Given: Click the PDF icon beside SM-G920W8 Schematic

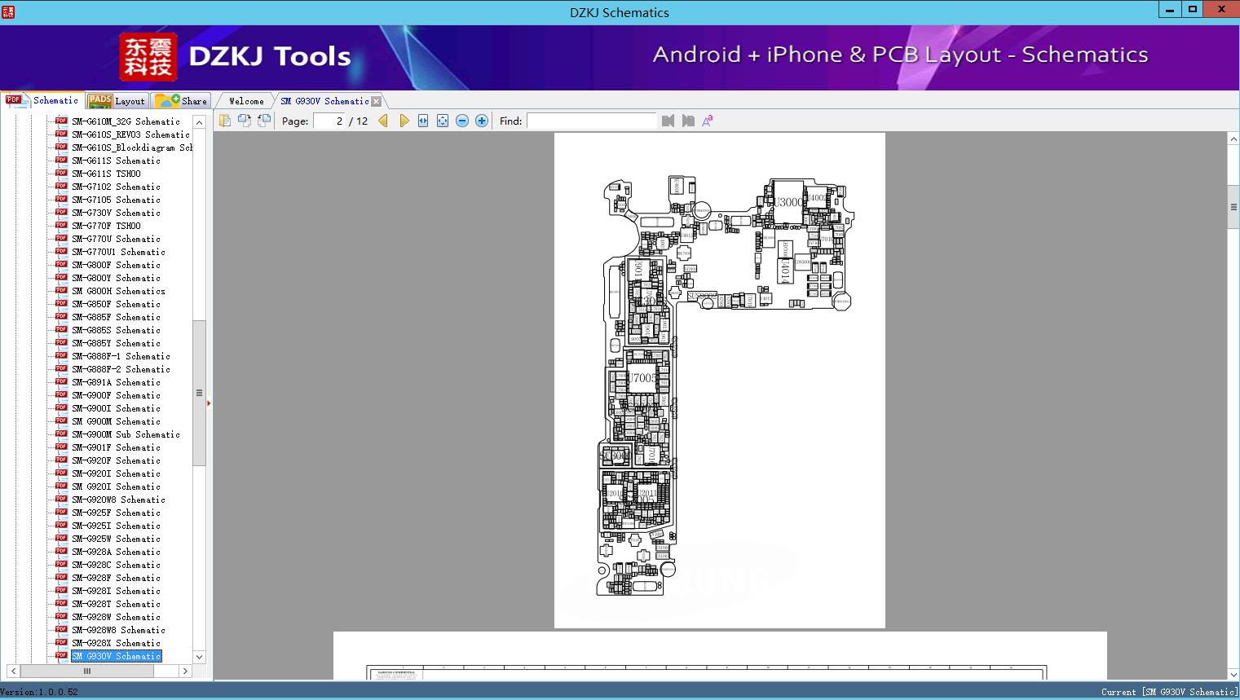Looking at the screenshot, I should pyautogui.click(x=61, y=500).
